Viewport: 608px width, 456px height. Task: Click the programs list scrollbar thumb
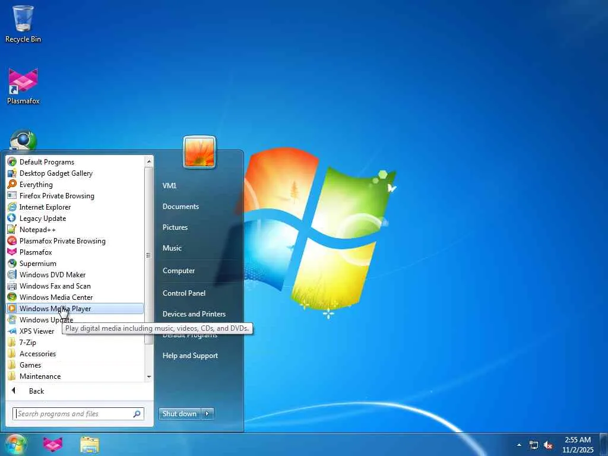point(149,255)
